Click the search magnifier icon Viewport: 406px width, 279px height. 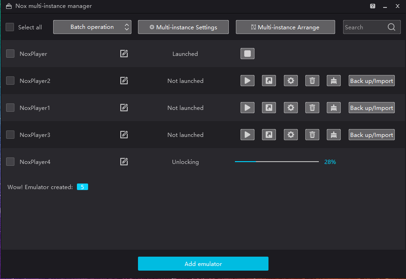[x=392, y=27]
